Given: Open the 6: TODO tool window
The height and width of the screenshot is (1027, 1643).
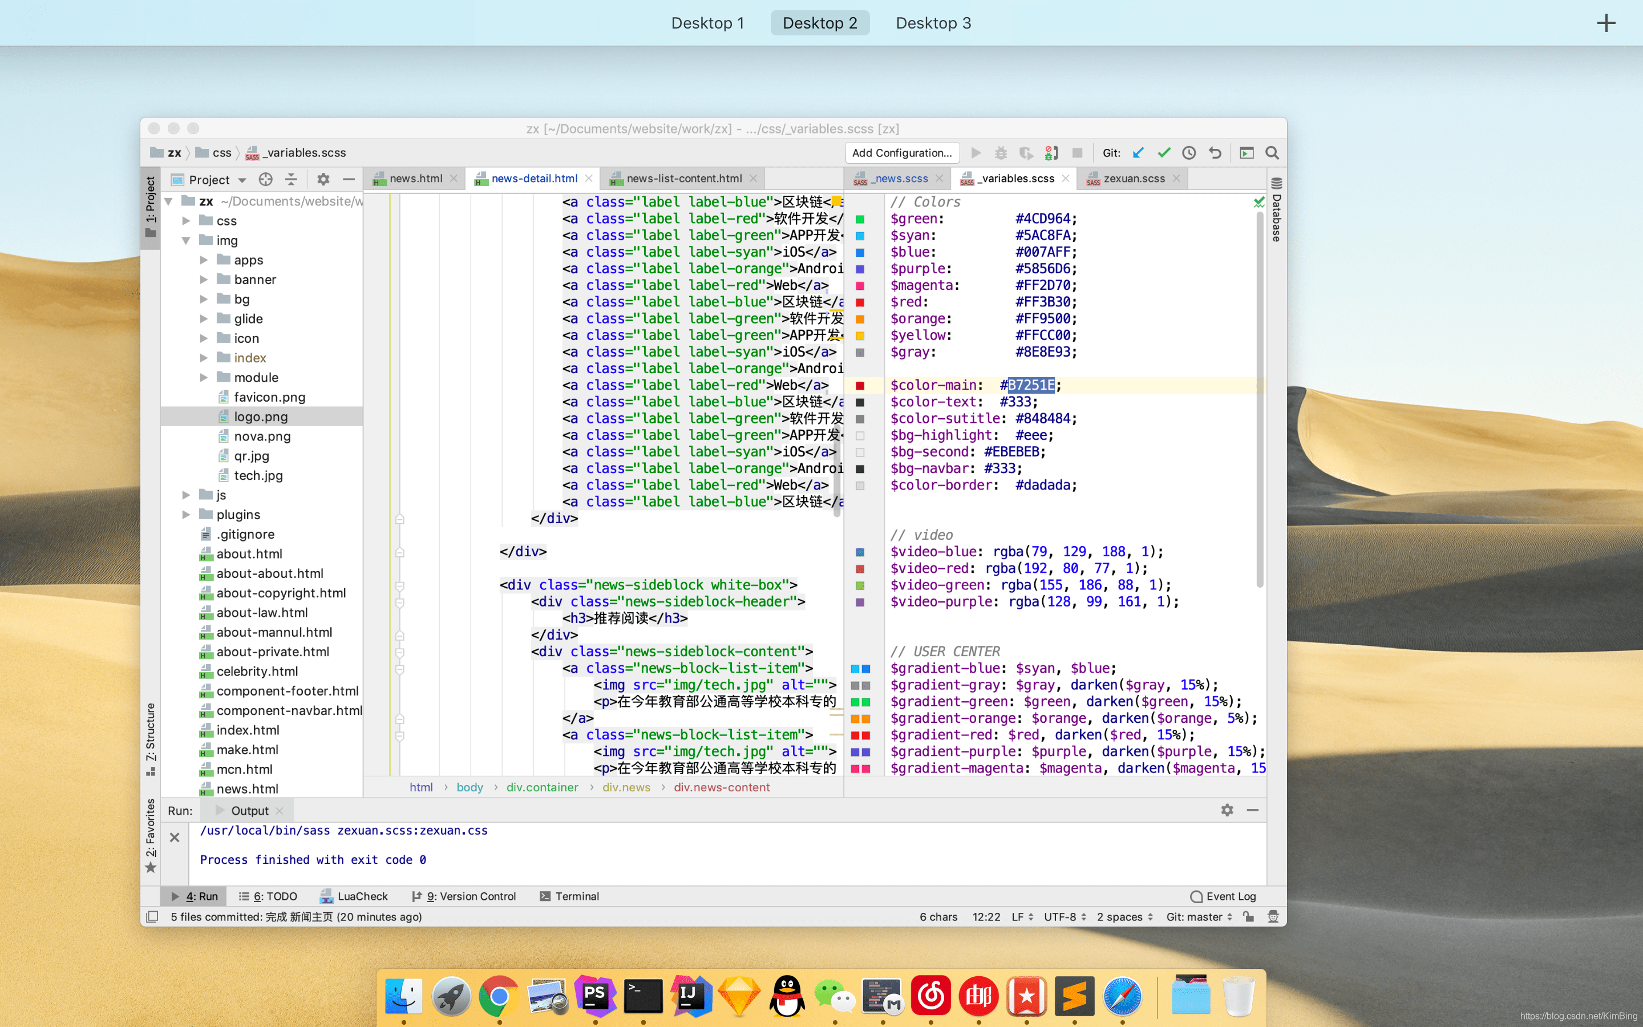Looking at the screenshot, I should click(x=268, y=896).
